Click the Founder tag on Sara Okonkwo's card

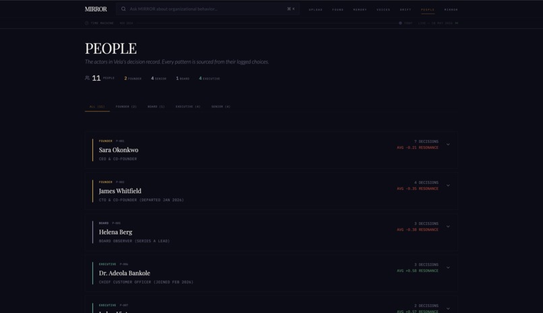point(106,141)
